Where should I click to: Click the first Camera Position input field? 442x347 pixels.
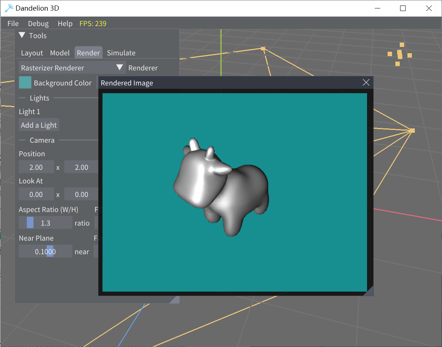pos(36,167)
